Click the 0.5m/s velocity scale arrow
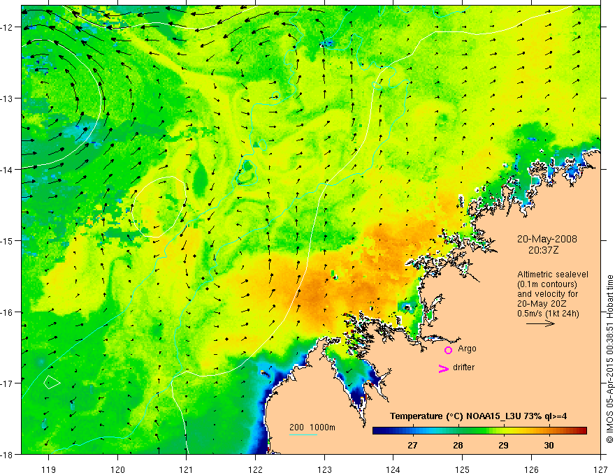This screenshot has width=615, height=475. 540,323
